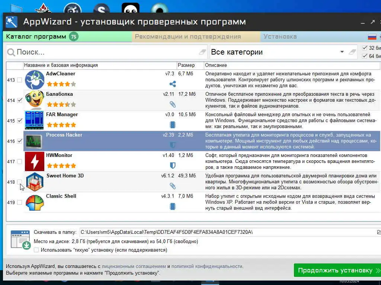Click the download folder path field
Viewport: 381px width, 285px height.
coord(228,232)
